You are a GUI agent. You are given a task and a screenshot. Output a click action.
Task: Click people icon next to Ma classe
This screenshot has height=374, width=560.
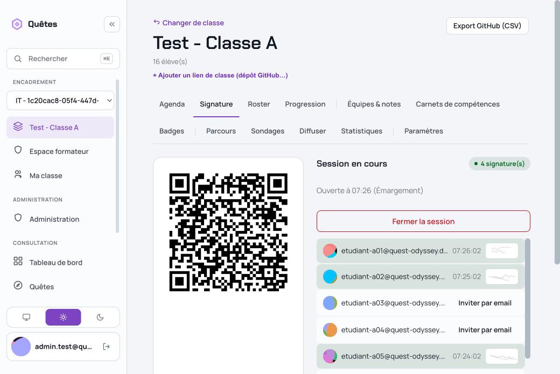pos(18,174)
